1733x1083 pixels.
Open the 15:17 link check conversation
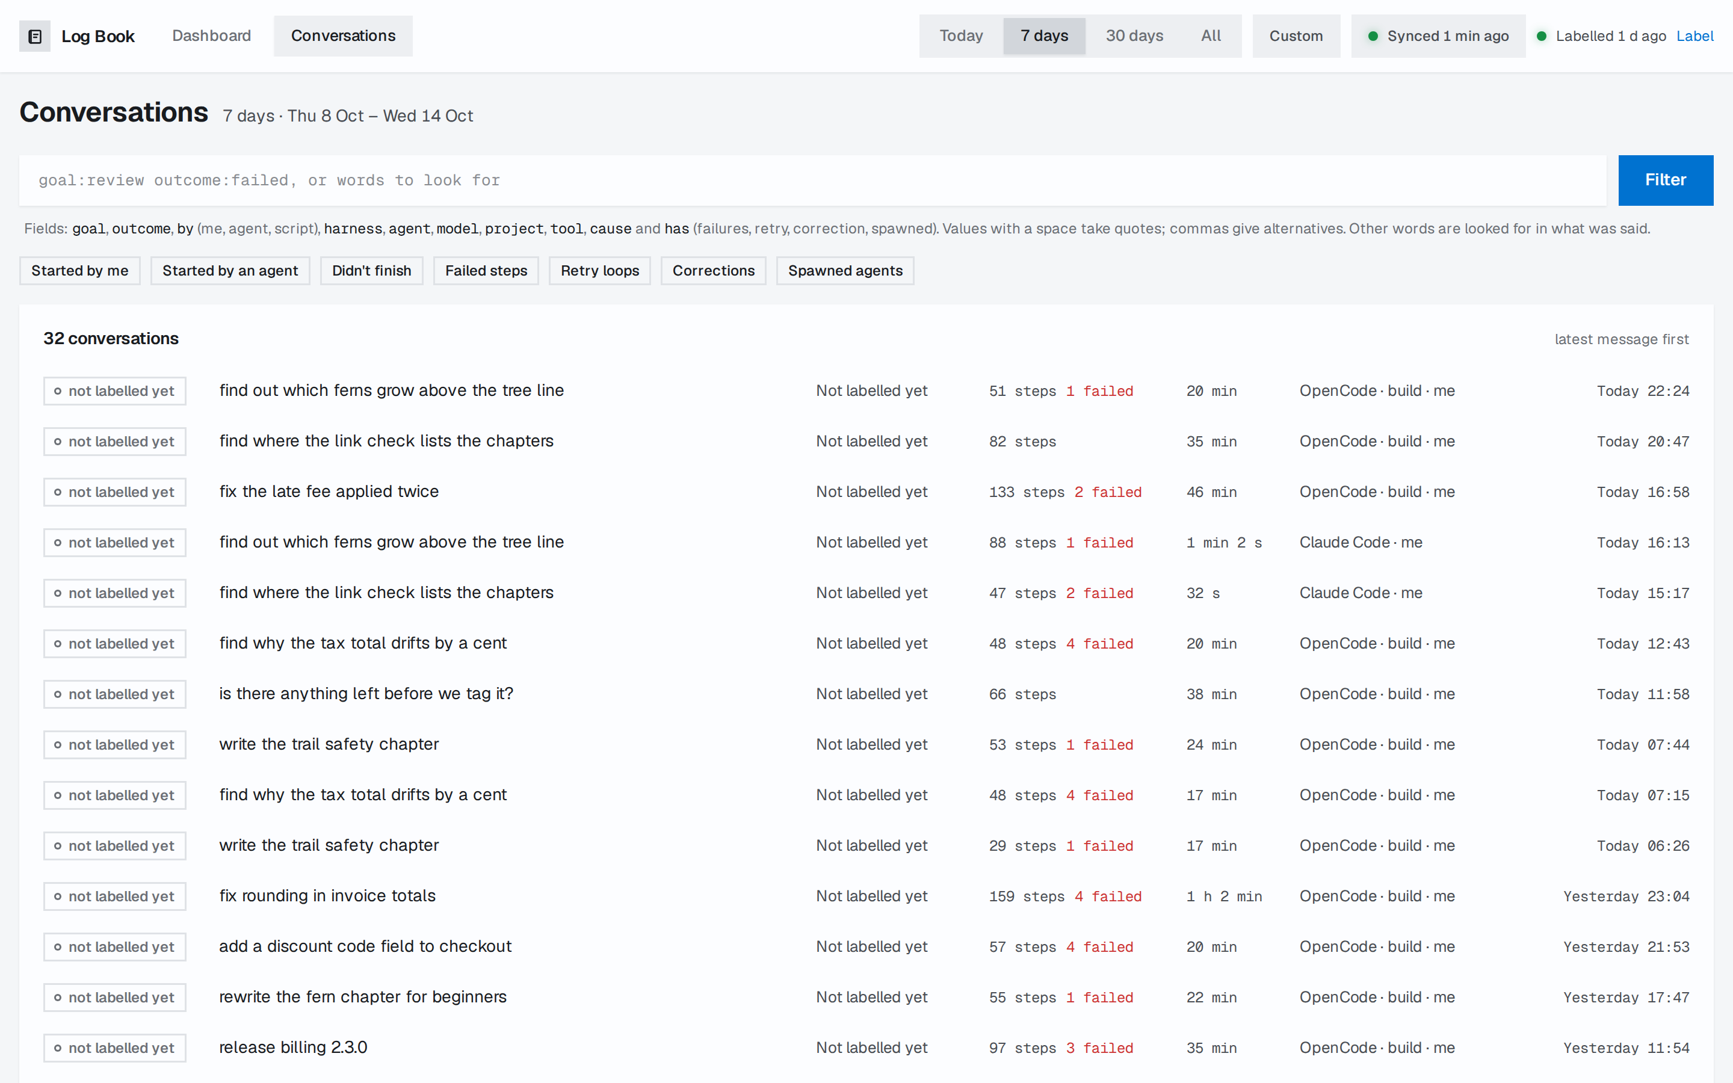click(x=866, y=593)
